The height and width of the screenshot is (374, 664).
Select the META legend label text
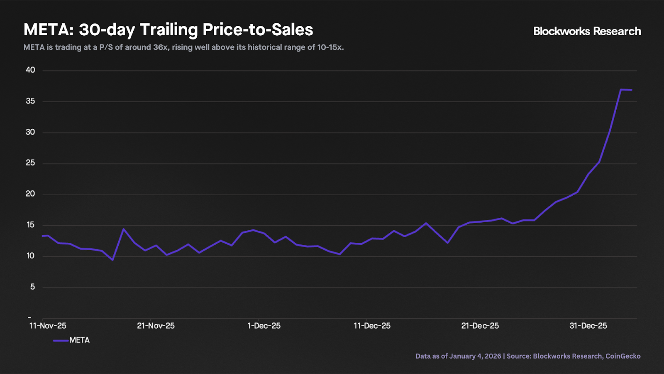(x=79, y=340)
